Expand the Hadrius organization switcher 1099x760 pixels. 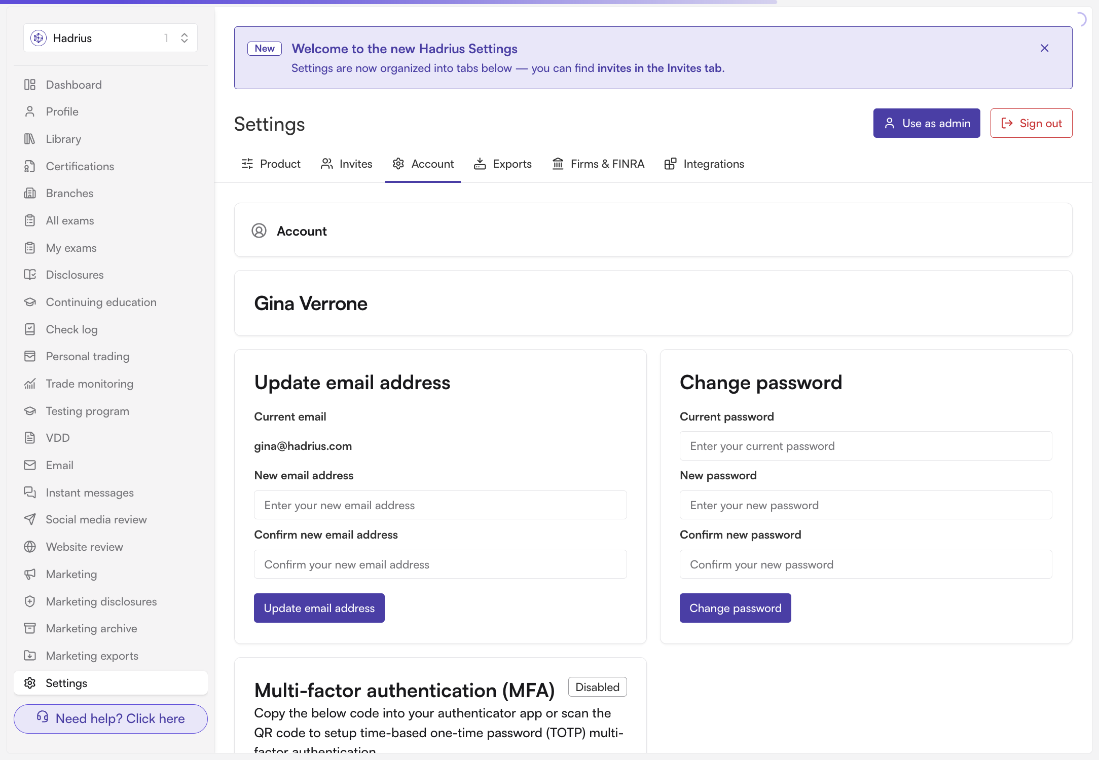(x=111, y=38)
